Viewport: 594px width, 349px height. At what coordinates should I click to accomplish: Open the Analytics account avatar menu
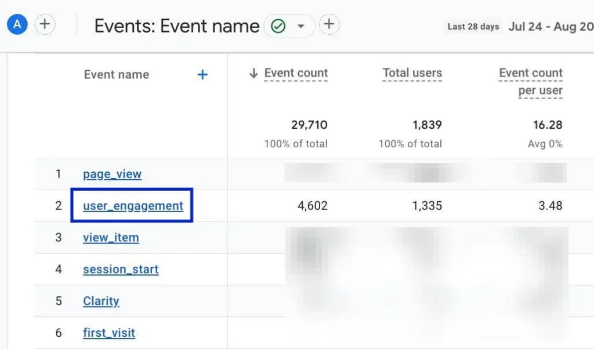point(17,24)
